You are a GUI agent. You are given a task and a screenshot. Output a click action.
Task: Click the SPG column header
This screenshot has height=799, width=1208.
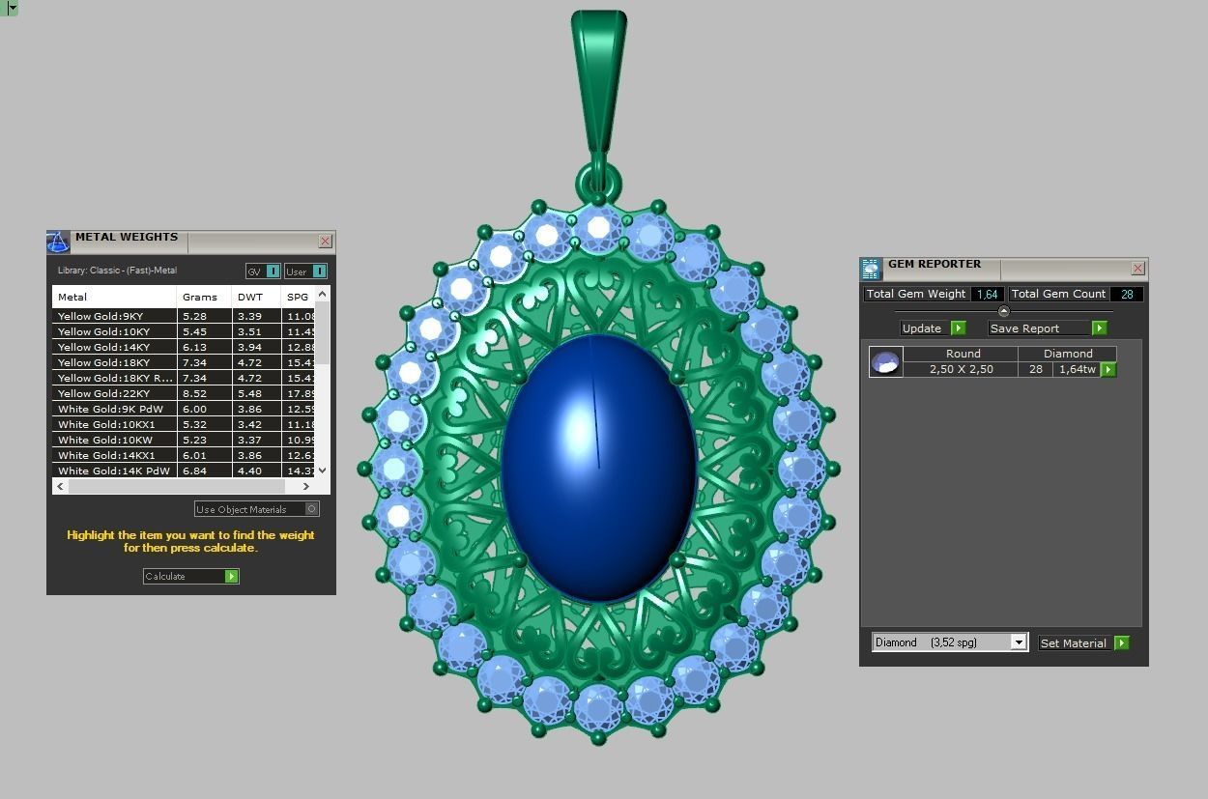coord(298,297)
